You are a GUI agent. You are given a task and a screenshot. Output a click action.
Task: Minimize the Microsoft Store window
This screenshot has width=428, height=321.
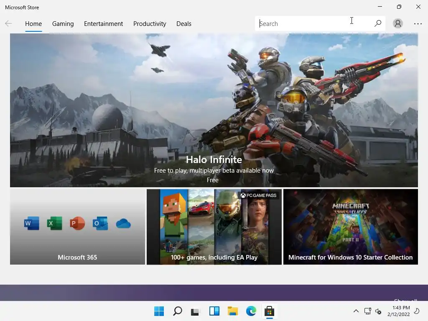pyautogui.click(x=380, y=7)
